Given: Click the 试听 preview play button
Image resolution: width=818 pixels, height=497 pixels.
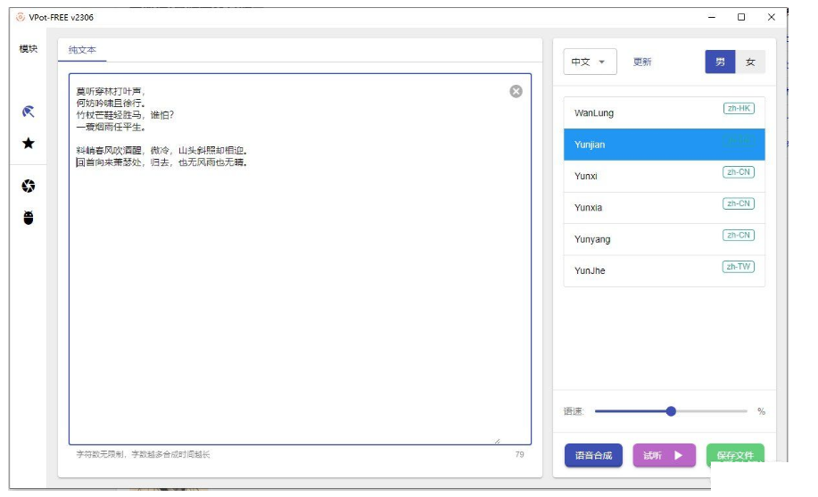Looking at the screenshot, I should click(664, 455).
